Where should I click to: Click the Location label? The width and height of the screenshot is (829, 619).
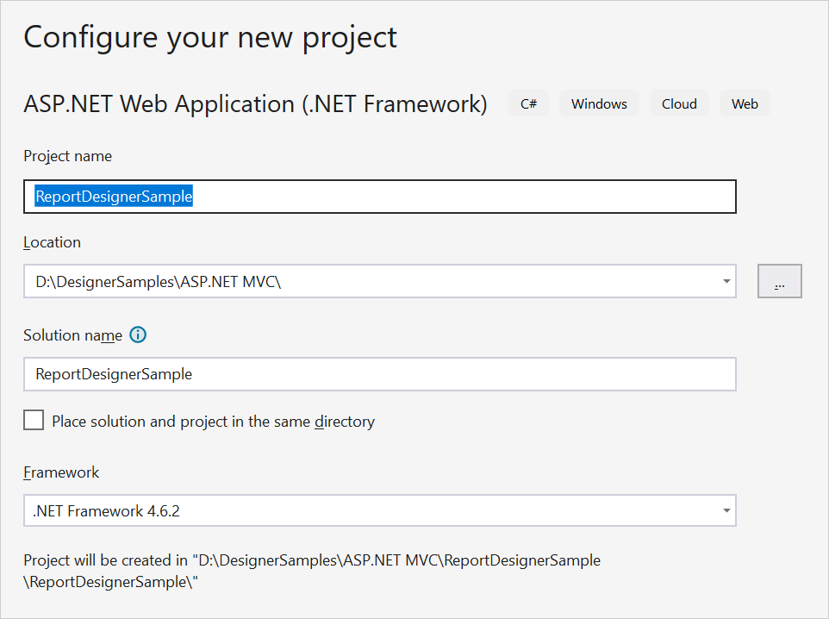point(52,242)
